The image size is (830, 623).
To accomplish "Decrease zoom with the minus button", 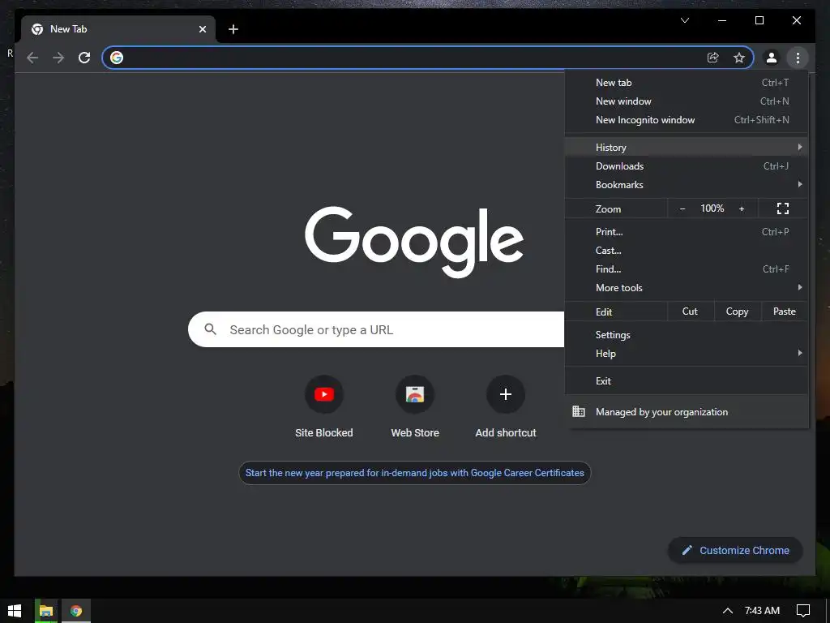I will pyautogui.click(x=682, y=208).
